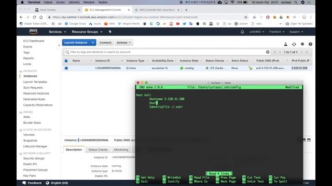Expand the Services menu
Viewport: 332px width, 186px height.
pyautogui.click(x=58, y=32)
